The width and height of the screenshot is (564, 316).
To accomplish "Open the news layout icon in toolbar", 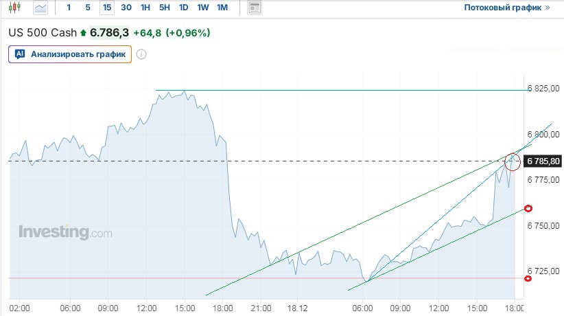I will click(255, 8).
